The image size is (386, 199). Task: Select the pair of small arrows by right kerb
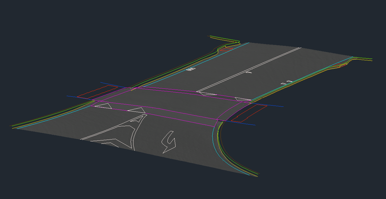287,82
